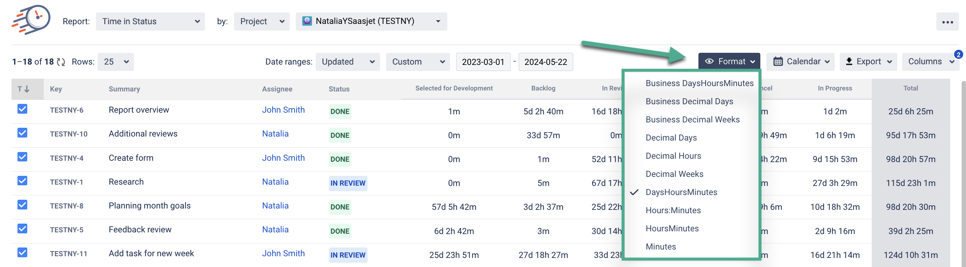Toggle the checkbox for TESTNY-11
This screenshot has width=966, height=267.
click(23, 253)
